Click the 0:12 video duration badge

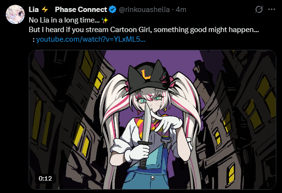tap(45, 179)
